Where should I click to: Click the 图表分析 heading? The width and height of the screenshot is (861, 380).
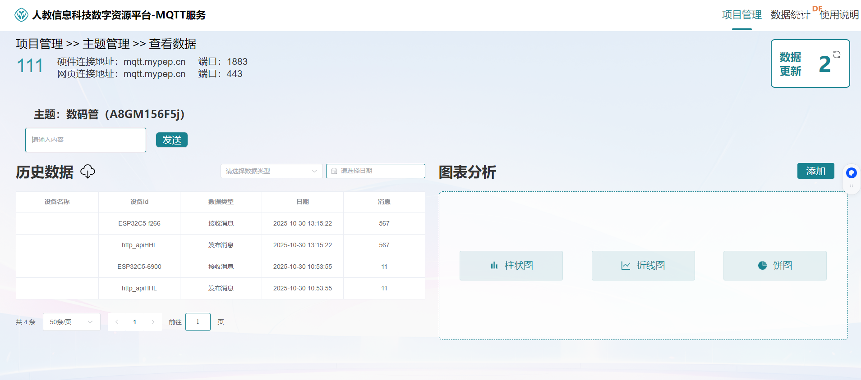(467, 172)
